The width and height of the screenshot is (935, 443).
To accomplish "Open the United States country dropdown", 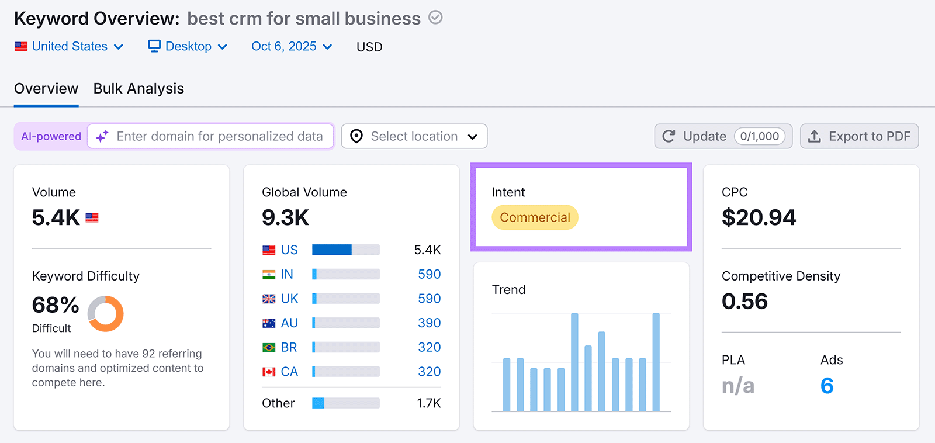I will [x=69, y=46].
